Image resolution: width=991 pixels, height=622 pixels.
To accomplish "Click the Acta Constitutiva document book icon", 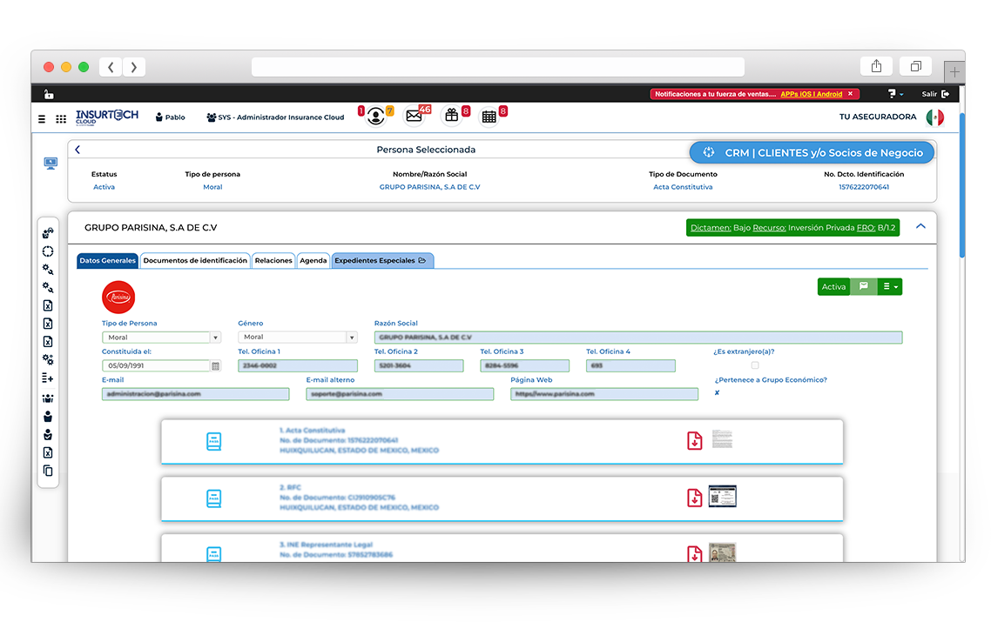I will point(213,441).
